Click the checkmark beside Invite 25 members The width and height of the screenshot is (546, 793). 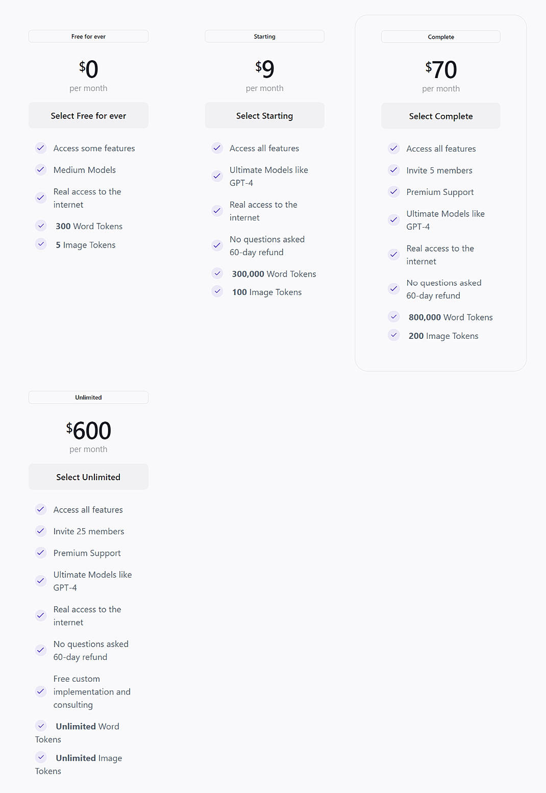pyautogui.click(x=41, y=531)
